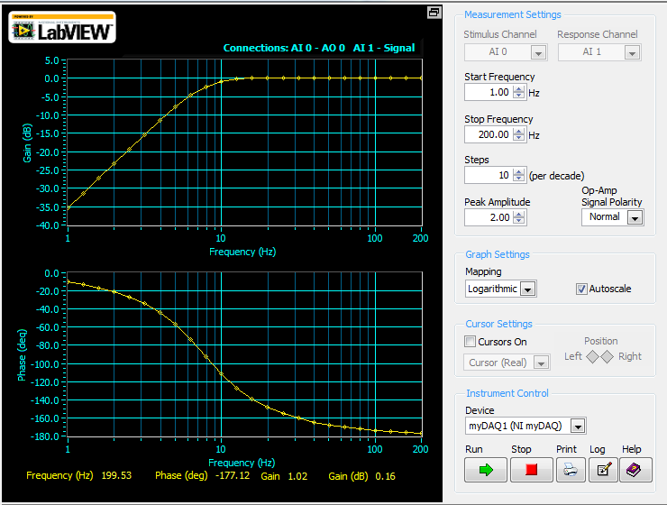Screen dimensions: 667x505
Task: Increment Start Frequency with up arrow
Action: coord(518,88)
